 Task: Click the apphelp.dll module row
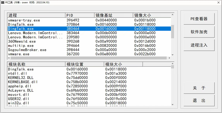point(89,86)
